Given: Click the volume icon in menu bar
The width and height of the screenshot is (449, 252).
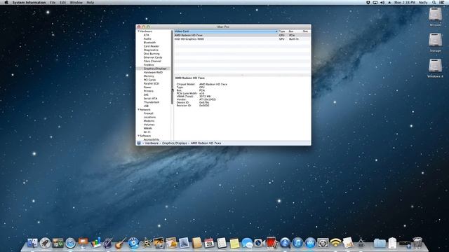Looking at the screenshot, I should (x=382, y=3).
